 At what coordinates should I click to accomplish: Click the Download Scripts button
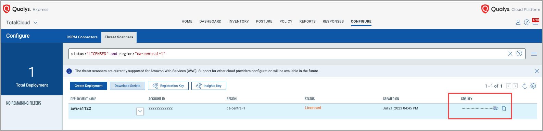[127, 86]
